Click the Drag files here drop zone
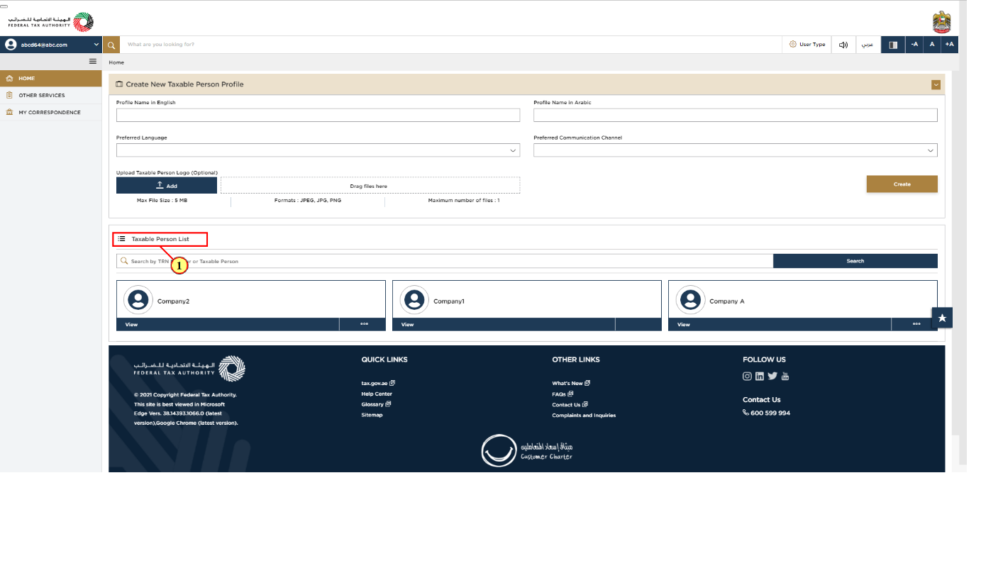The height and width of the screenshot is (568, 1003). point(370,185)
